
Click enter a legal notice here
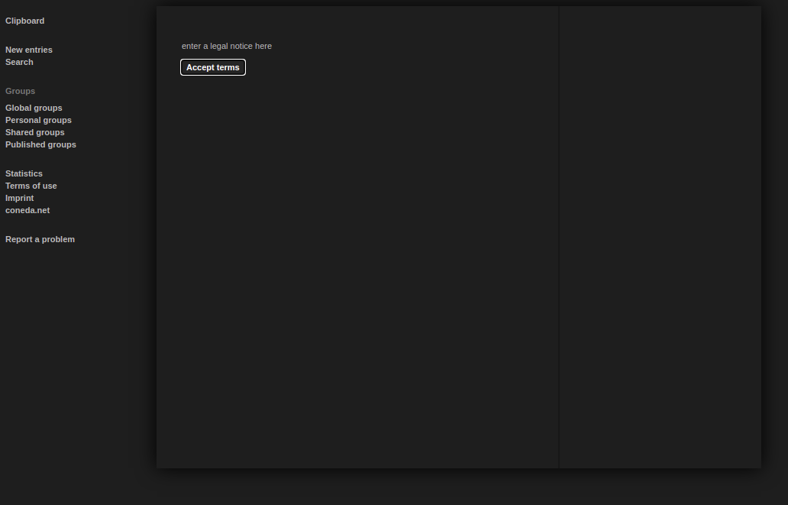tap(226, 46)
